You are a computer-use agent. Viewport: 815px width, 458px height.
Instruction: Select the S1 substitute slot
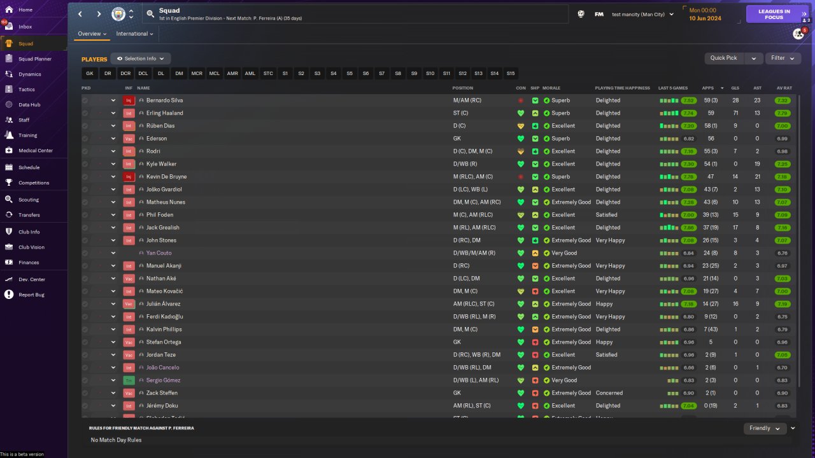[285, 74]
